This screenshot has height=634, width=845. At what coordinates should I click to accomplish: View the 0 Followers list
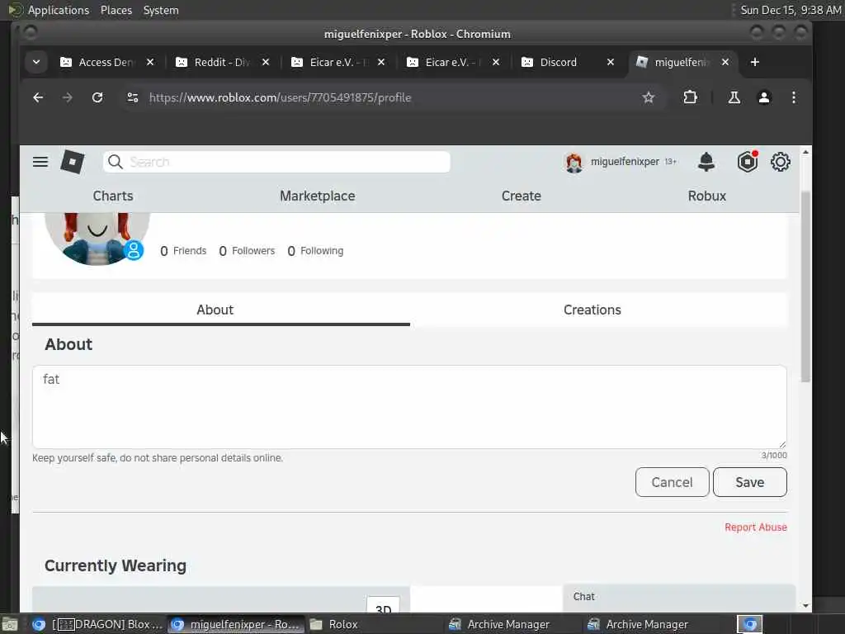click(247, 251)
